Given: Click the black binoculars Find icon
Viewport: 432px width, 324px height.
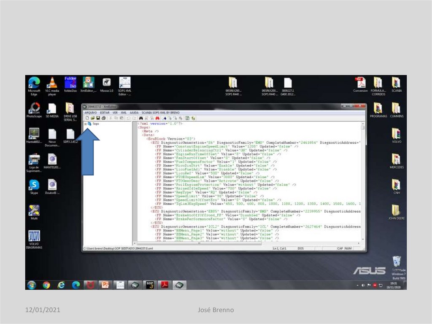Looking at the screenshot, I should (x=141, y=118).
